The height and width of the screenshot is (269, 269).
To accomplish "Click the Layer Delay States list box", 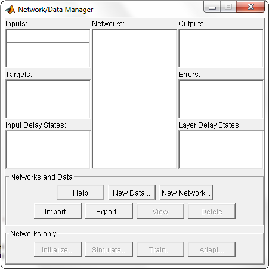I will (221, 150).
